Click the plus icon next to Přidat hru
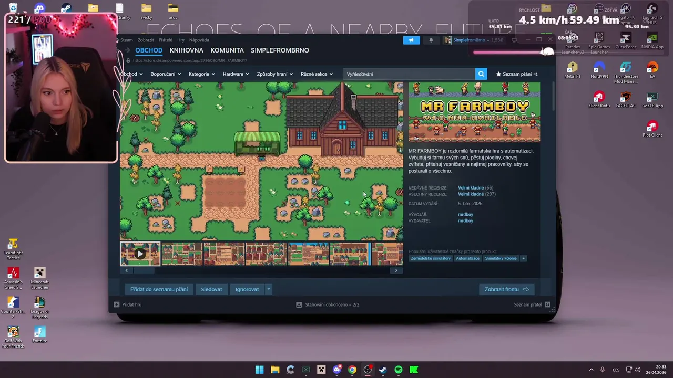 point(117,304)
